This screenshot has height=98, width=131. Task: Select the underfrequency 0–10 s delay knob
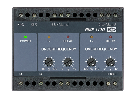[68, 62]
